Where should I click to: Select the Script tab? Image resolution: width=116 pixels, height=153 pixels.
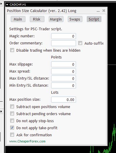[x=94, y=19]
